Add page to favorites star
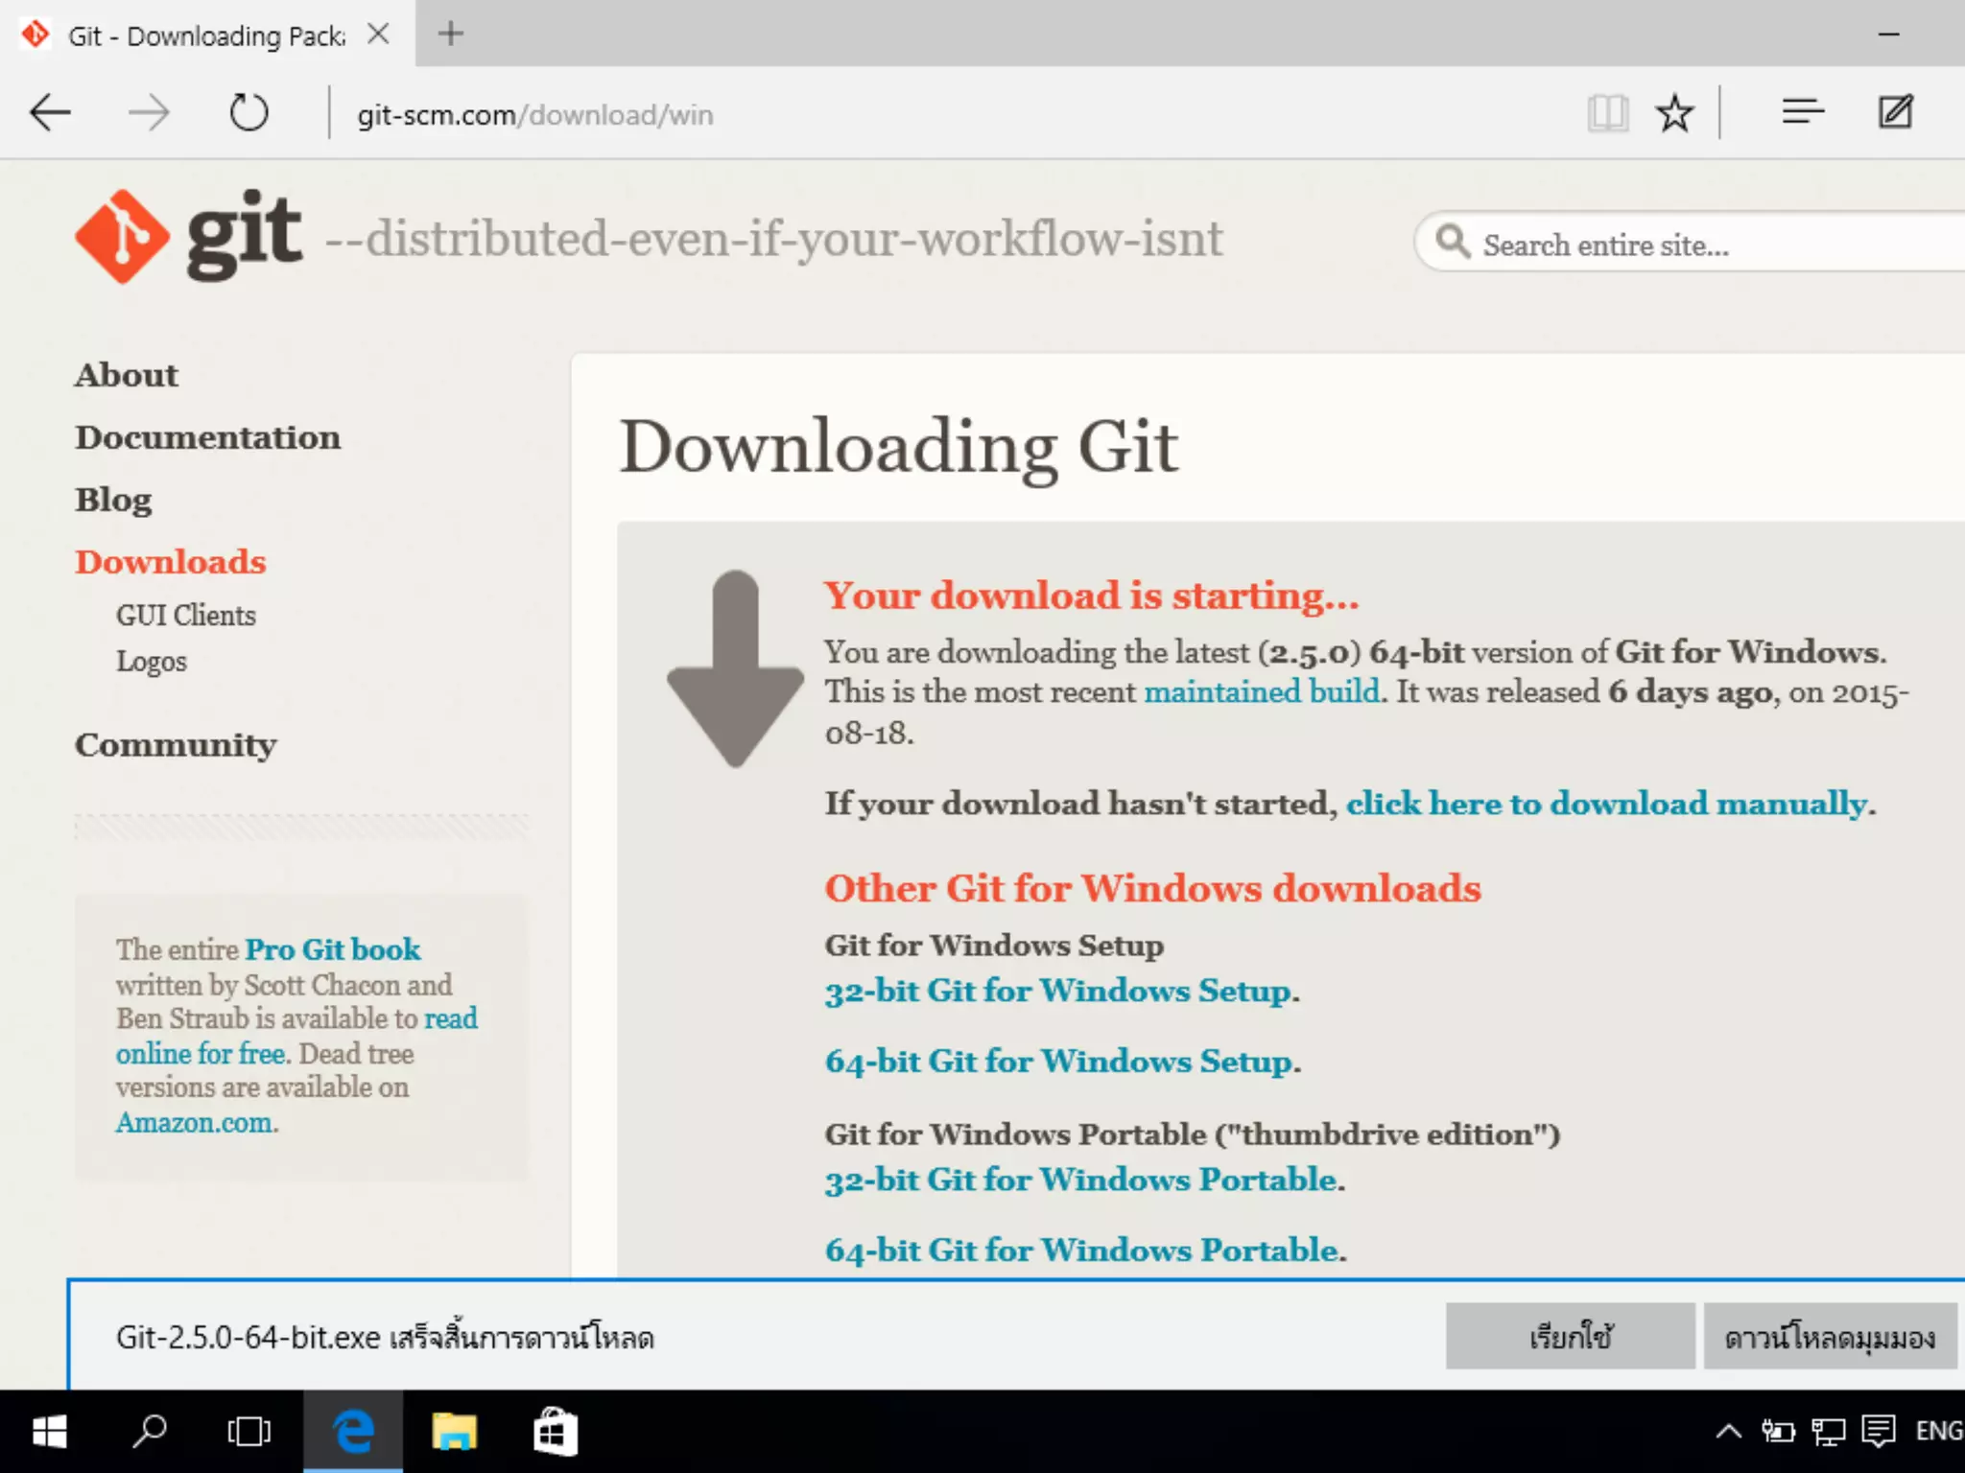 [1674, 113]
